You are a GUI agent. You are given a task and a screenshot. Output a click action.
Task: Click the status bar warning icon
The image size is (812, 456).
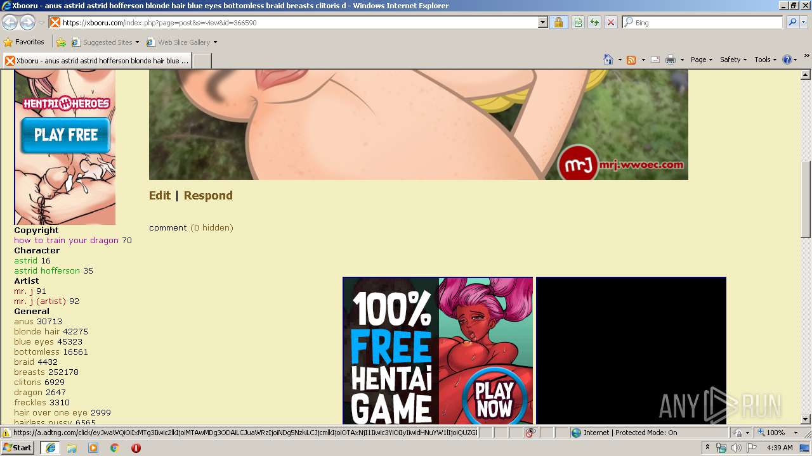pyautogui.click(x=6, y=433)
